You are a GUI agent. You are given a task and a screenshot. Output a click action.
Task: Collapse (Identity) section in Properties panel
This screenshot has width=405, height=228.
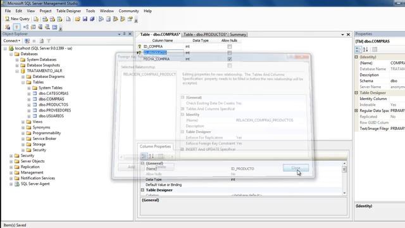click(356, 57)
